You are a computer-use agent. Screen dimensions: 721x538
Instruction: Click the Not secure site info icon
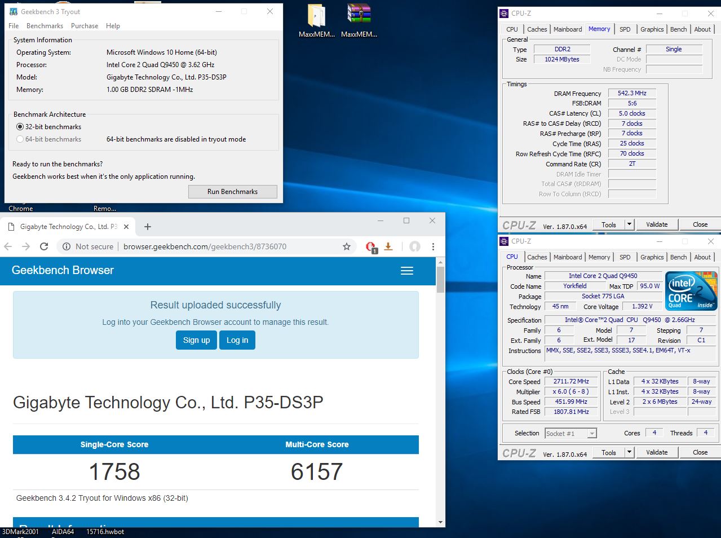pyautogui.click(x=67, y=246)
